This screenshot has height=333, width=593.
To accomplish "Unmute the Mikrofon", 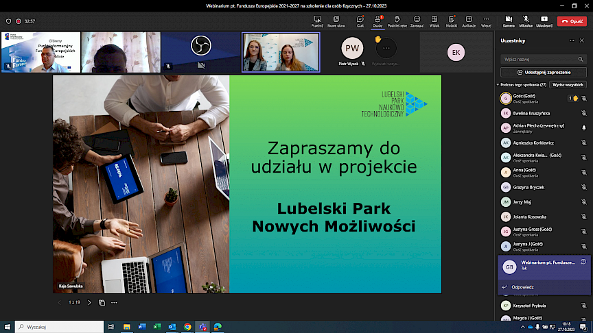I will 526,21.
